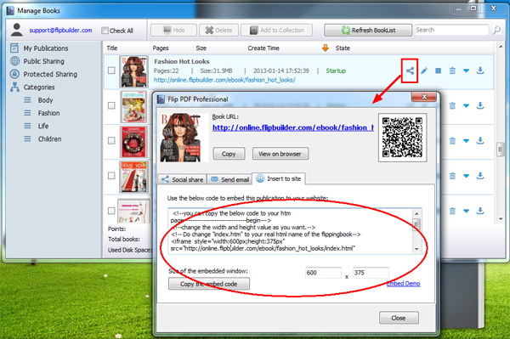510x339 pixels.
Task: Close Flip PDF Professional dialog with X
Action: pos(424,97)
